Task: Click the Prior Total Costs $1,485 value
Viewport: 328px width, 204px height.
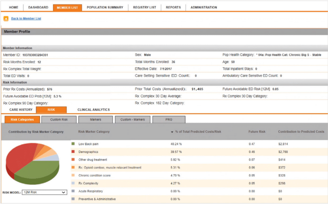Action: 197,89
